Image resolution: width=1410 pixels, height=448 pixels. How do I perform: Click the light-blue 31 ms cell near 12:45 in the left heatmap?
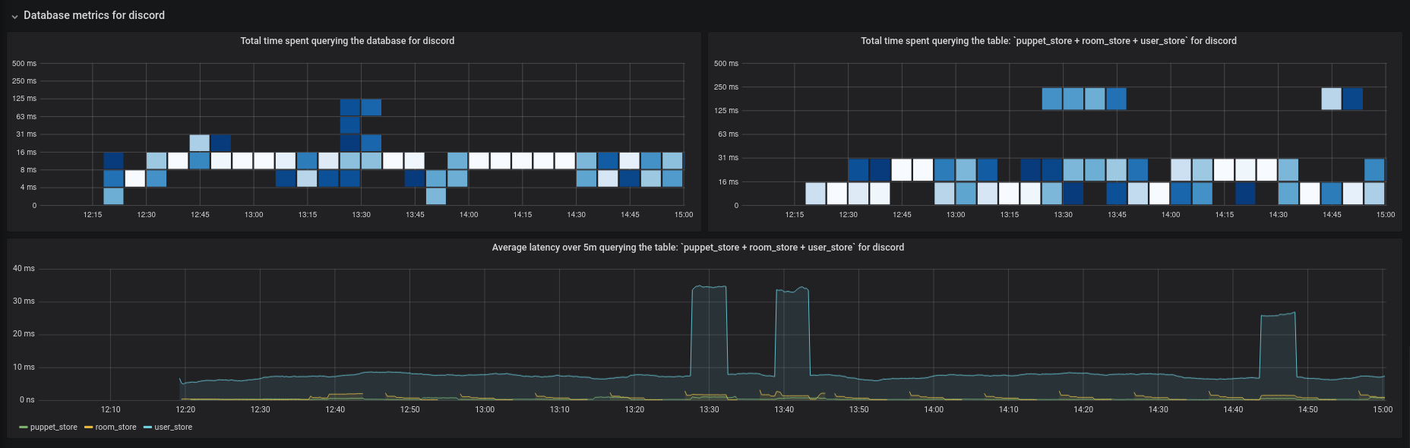coord(199,143)
